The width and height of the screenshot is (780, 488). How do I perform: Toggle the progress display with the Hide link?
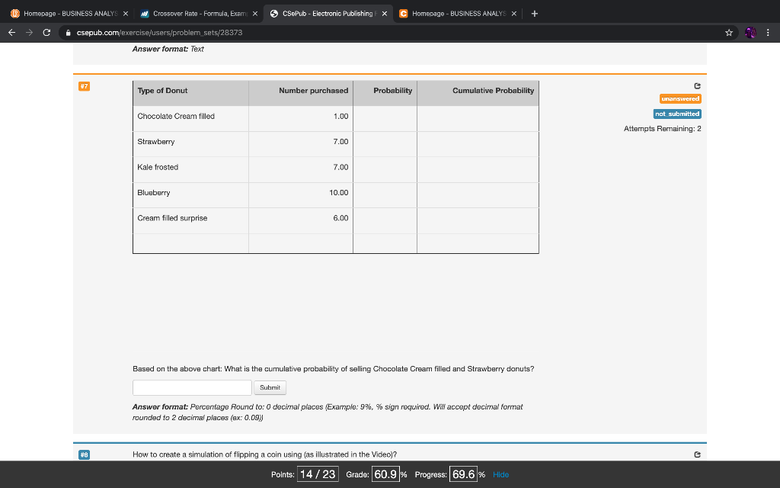[x=500, y=474]
